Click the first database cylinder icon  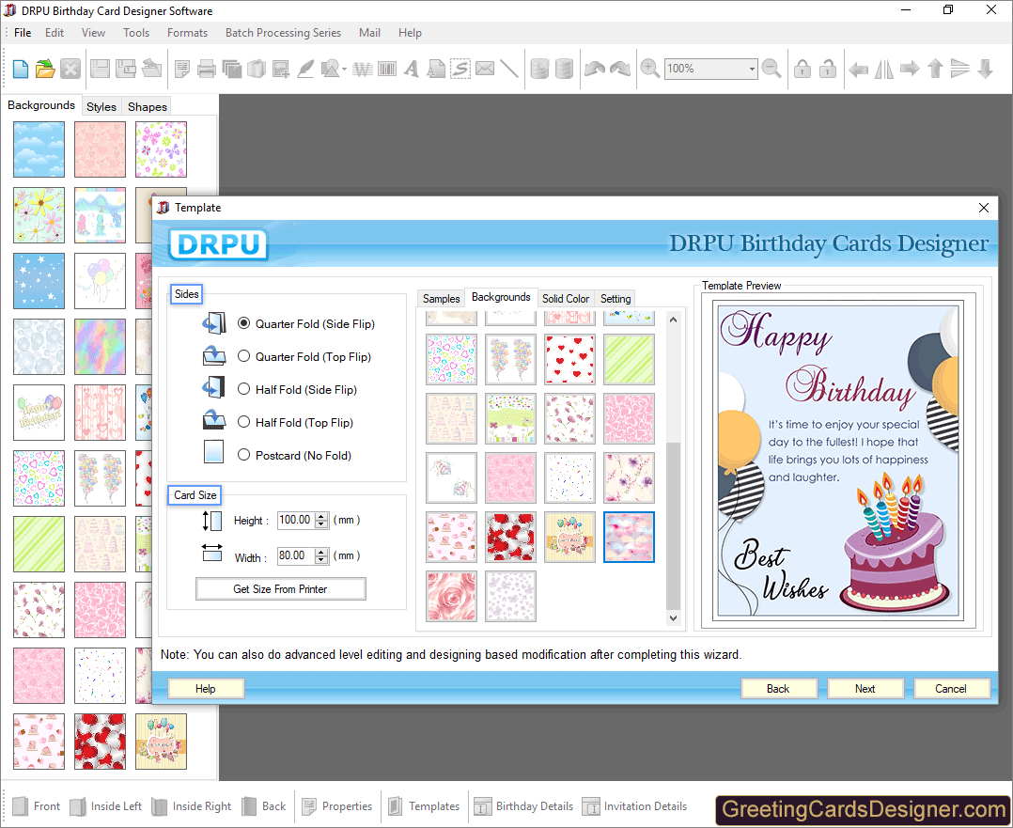[538, 69]
